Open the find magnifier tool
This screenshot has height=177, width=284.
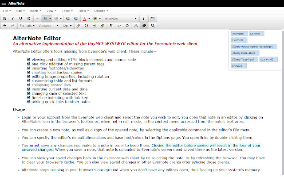(x=153, y=26)
